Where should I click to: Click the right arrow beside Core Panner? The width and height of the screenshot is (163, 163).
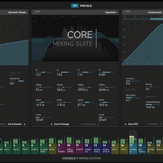point(24,124)
